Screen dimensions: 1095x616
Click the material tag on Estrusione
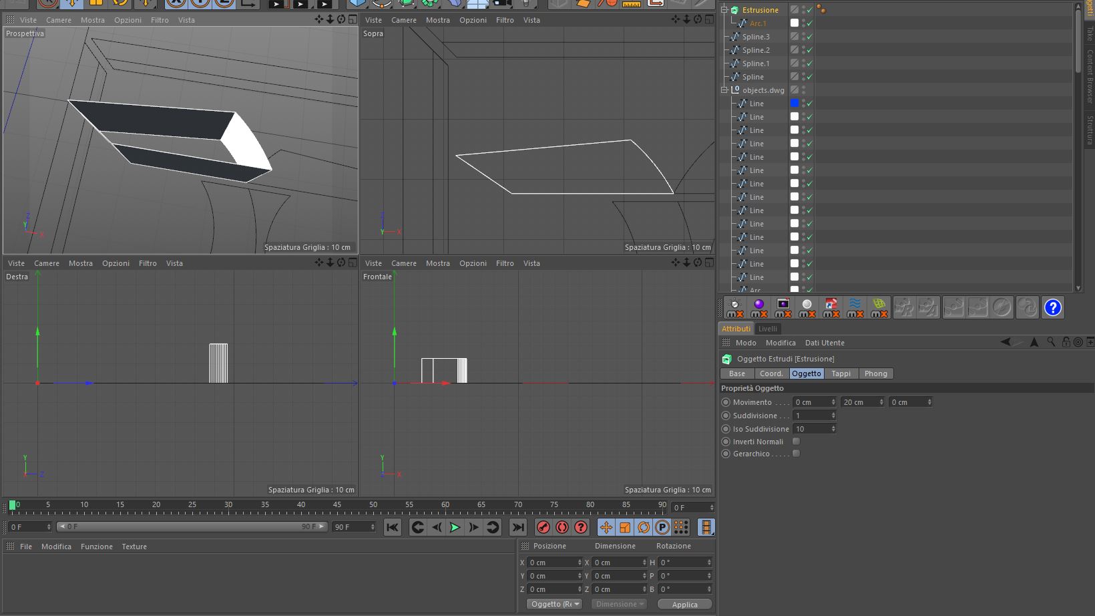(x=821, y=9)
